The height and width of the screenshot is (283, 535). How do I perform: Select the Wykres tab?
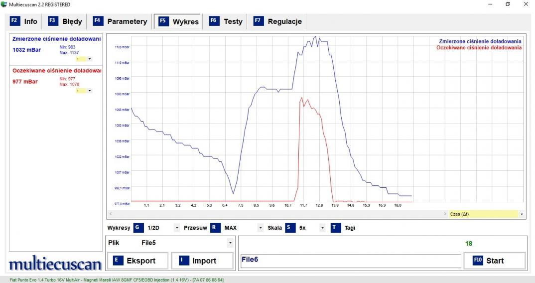click(x=178, y=21)
